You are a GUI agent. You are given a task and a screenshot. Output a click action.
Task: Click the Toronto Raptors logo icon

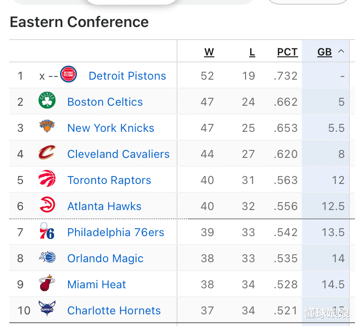[47, 179]
